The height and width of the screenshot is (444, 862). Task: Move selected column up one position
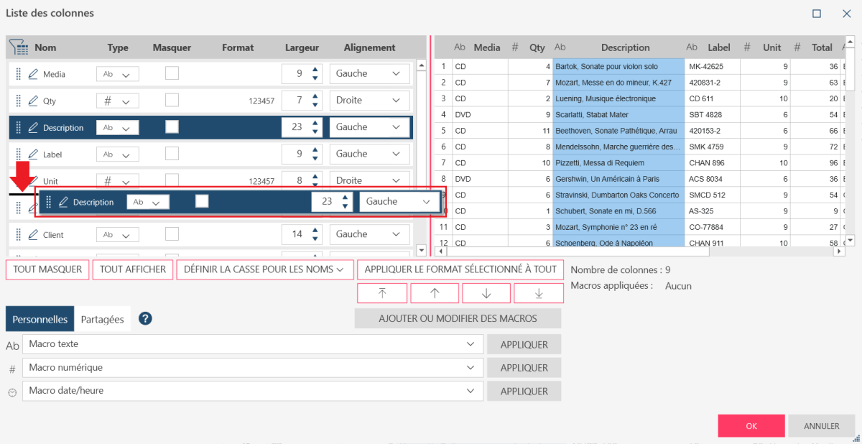(434, 293)
